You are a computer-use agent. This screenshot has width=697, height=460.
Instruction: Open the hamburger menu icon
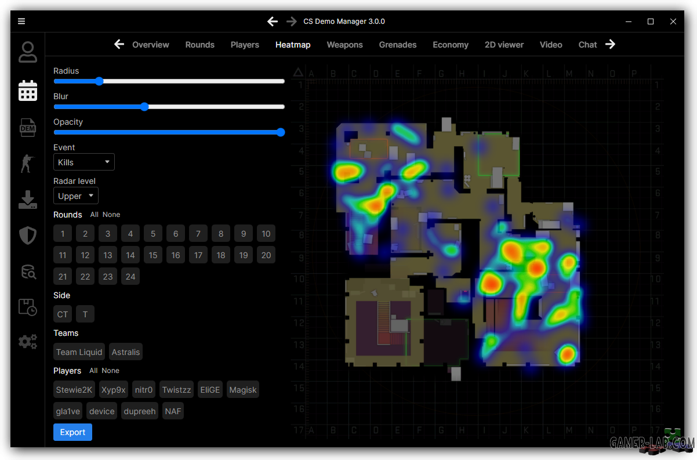[x=21, y=21]
